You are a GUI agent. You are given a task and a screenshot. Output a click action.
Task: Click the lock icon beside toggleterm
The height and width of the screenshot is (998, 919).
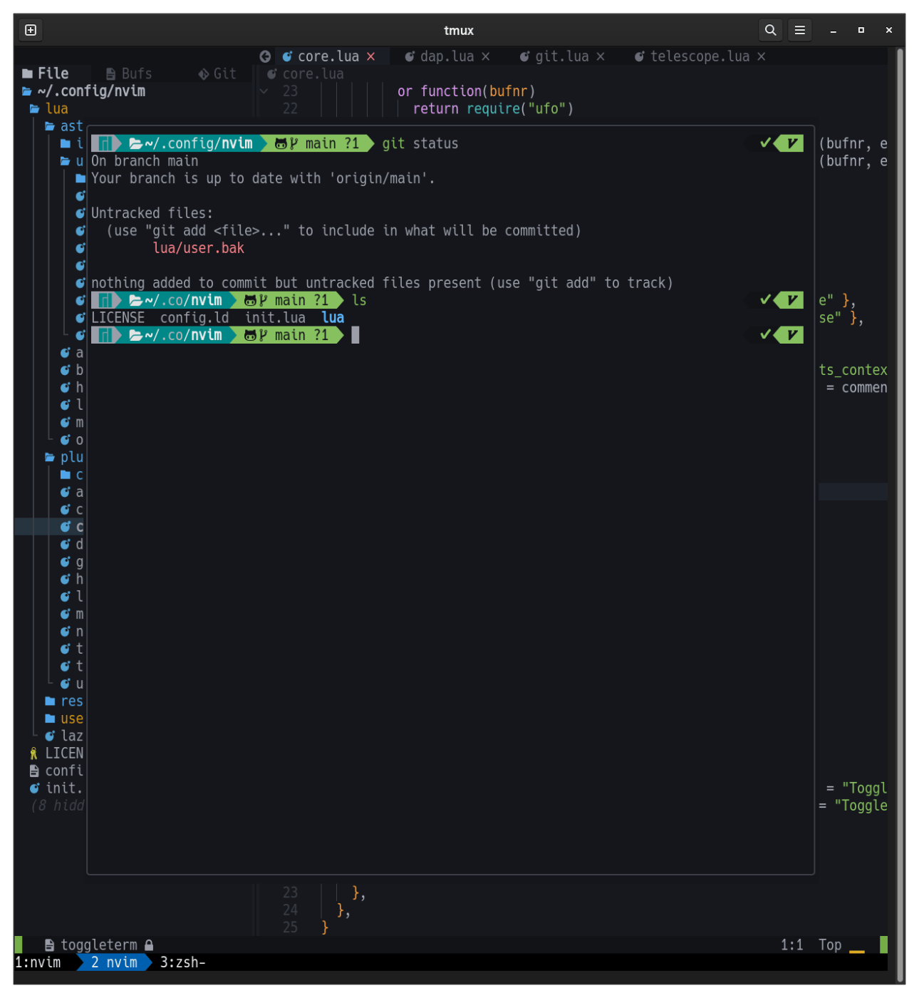[149, 945]
